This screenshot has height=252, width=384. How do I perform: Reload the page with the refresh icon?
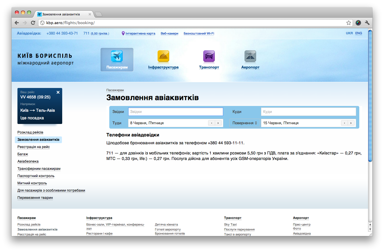[x=33, y=23]
